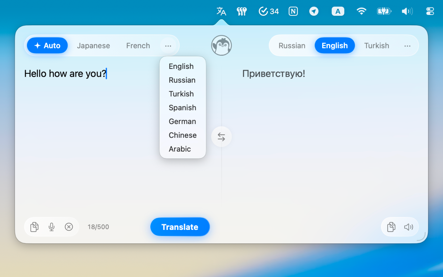
Task: Select French as source language
Action: (x=138, y=45)
